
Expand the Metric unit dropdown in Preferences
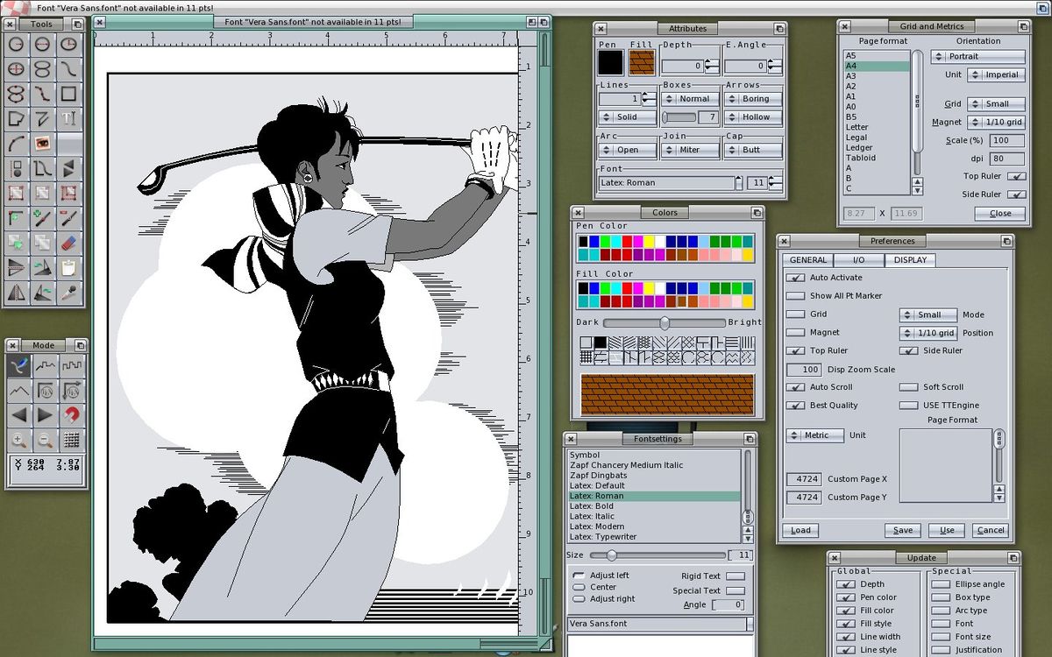[814, 435]
